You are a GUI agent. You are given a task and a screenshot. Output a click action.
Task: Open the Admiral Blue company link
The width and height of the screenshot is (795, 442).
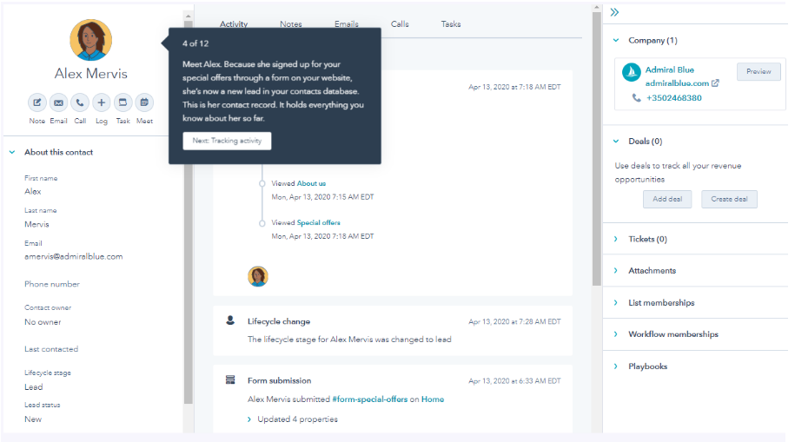(x=669, y=70)
